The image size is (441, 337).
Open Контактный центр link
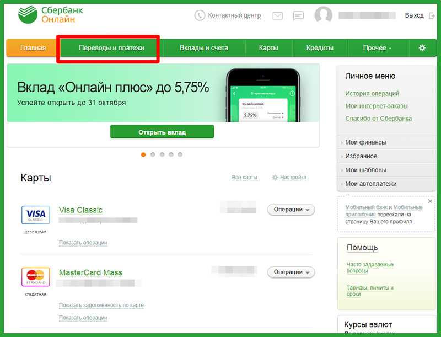pos(234,15)
